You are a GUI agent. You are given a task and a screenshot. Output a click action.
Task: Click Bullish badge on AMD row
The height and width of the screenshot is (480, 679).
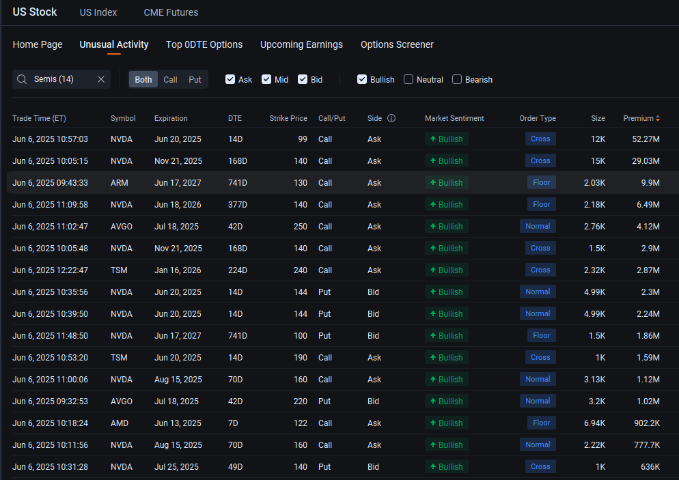click(x=447, y=423)
